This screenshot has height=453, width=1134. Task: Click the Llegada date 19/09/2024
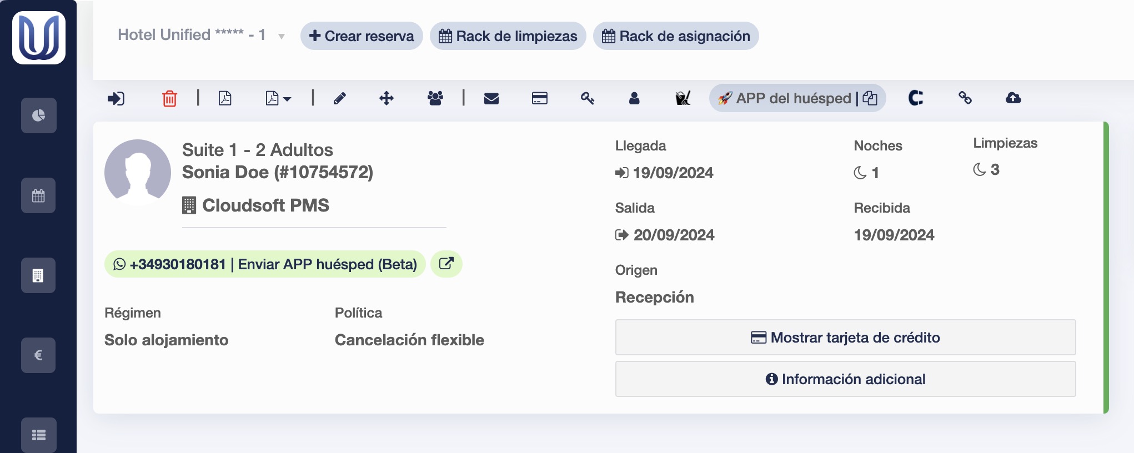click(x=673, y=173)
